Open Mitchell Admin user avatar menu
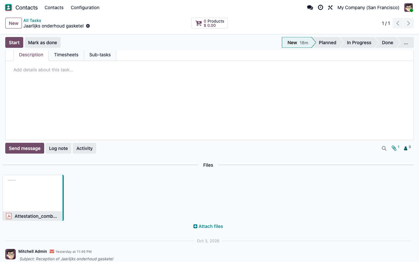This screenshot has height=262, width=419. coord(409,8)
